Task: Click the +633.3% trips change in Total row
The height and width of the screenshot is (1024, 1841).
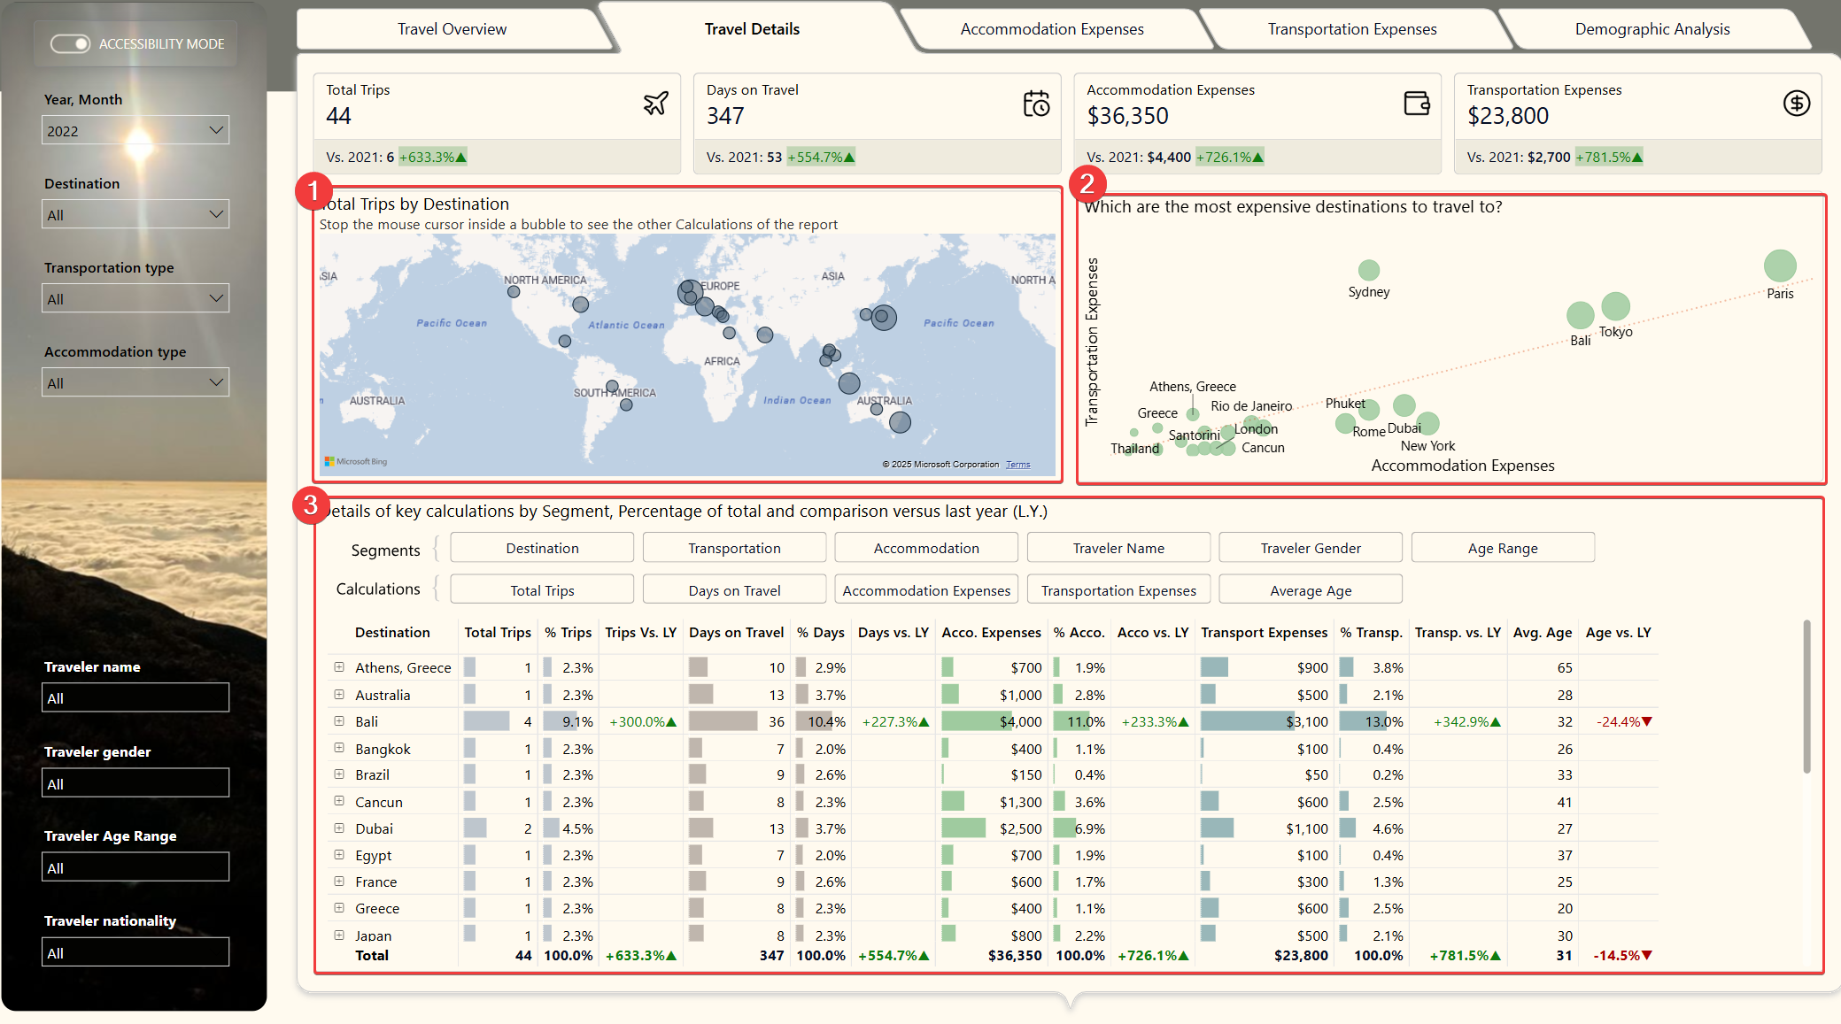Action: [x=641, y=956]
